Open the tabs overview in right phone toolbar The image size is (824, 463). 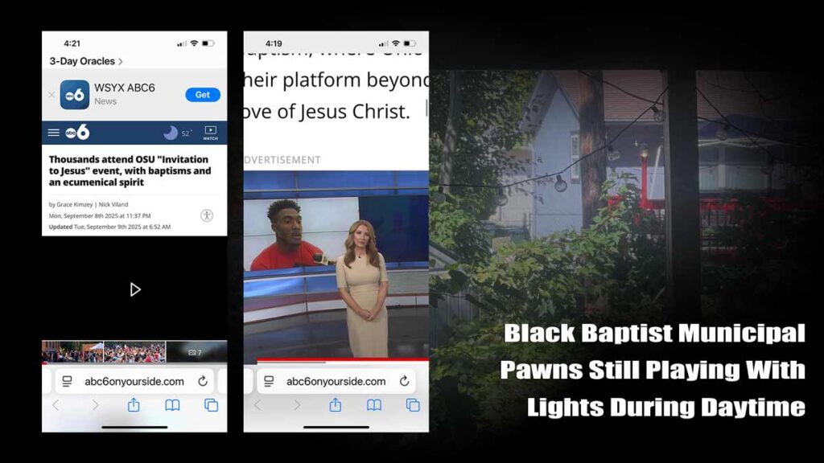tap(413, 405)
